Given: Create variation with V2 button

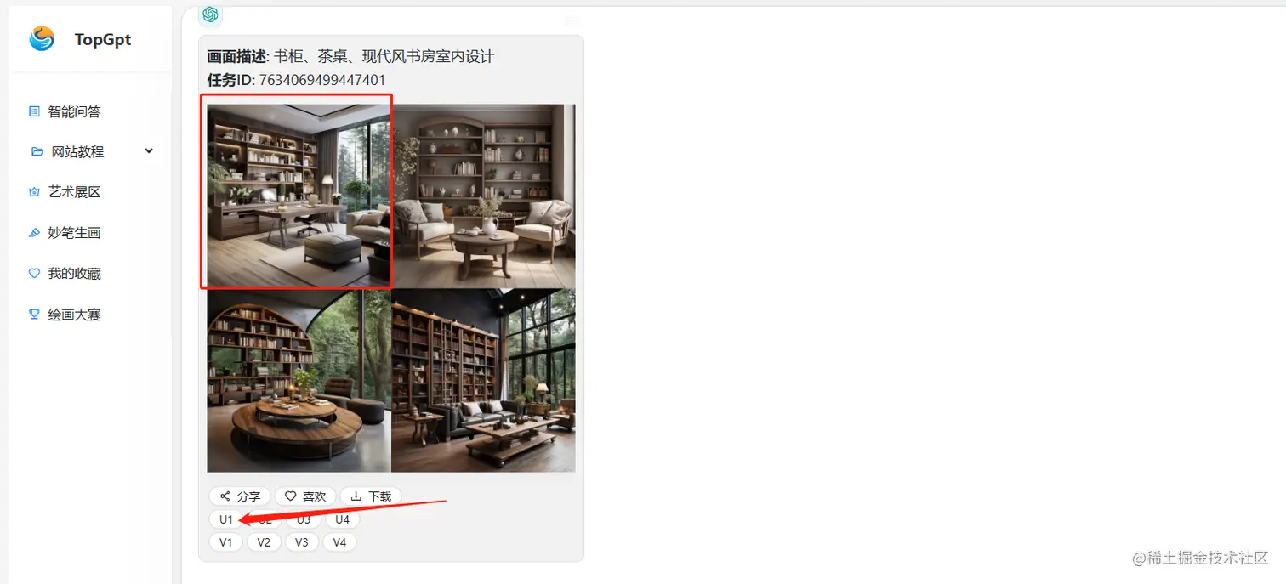Looking at the screenshot, I should coord(264,541).
